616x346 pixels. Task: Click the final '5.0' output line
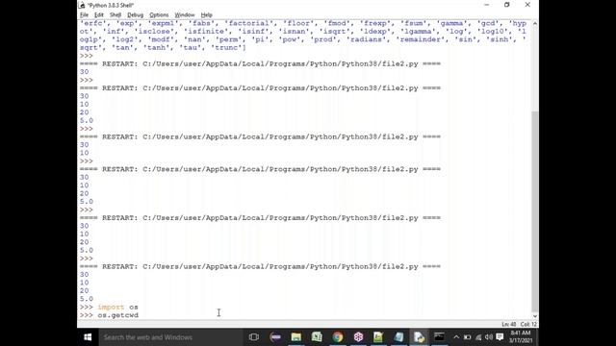click(87, 299)
